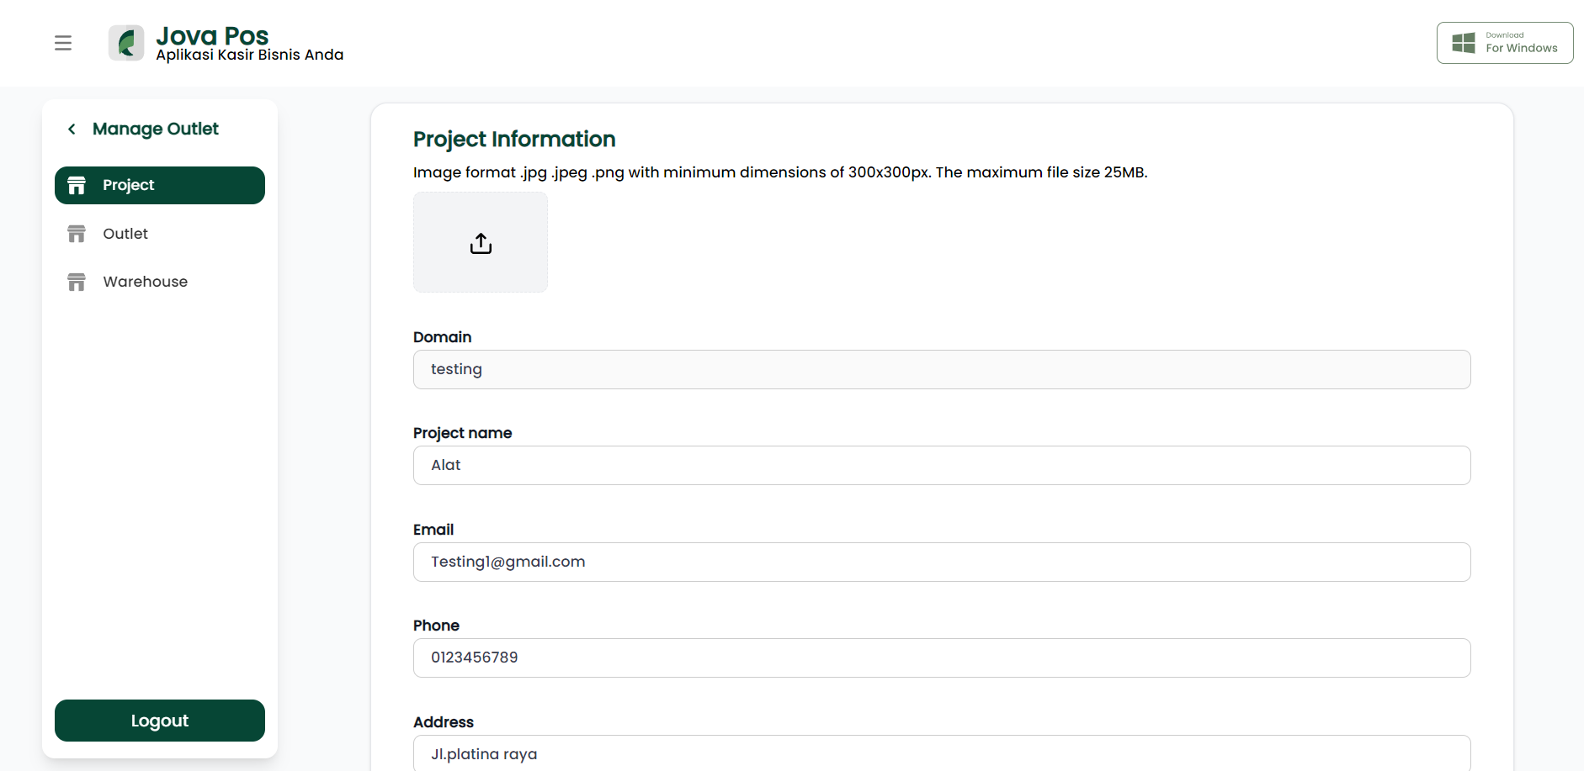Click the Domain label
Screen dimensions: 1584x771
(x=442, y=337)
